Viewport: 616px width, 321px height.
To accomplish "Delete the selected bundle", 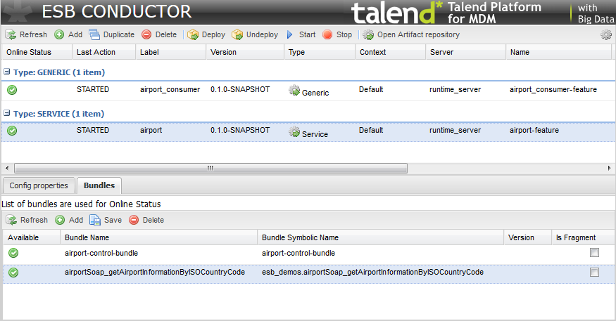I will click(146, 221).
